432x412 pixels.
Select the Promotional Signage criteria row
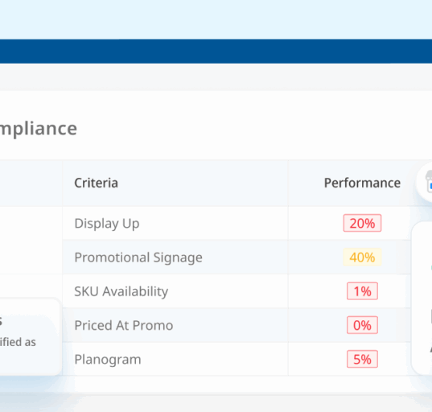(x=237, y=257)
